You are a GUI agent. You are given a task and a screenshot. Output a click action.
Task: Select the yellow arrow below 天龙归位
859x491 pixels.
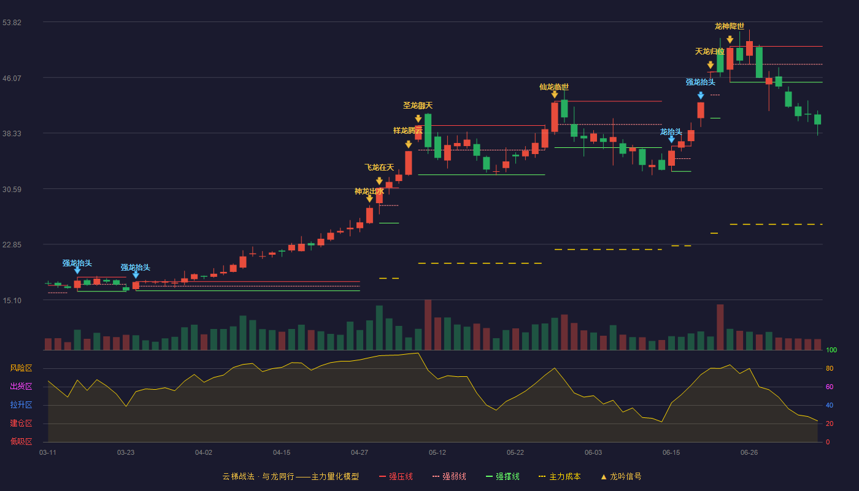point(711,65)
